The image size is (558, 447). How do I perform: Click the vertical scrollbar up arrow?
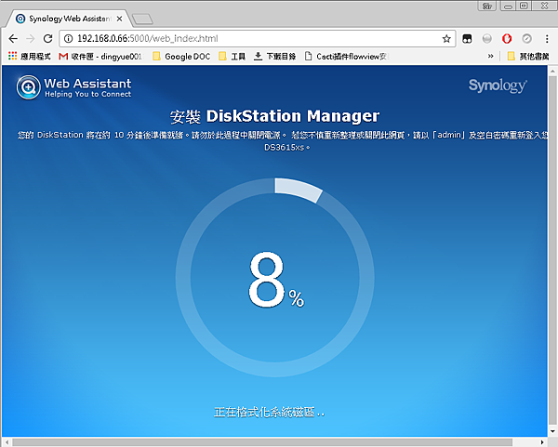click(x=552, y=71)
